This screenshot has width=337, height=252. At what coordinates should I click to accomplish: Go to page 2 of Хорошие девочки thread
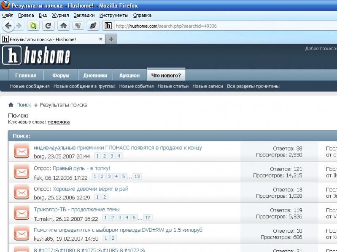105,197
